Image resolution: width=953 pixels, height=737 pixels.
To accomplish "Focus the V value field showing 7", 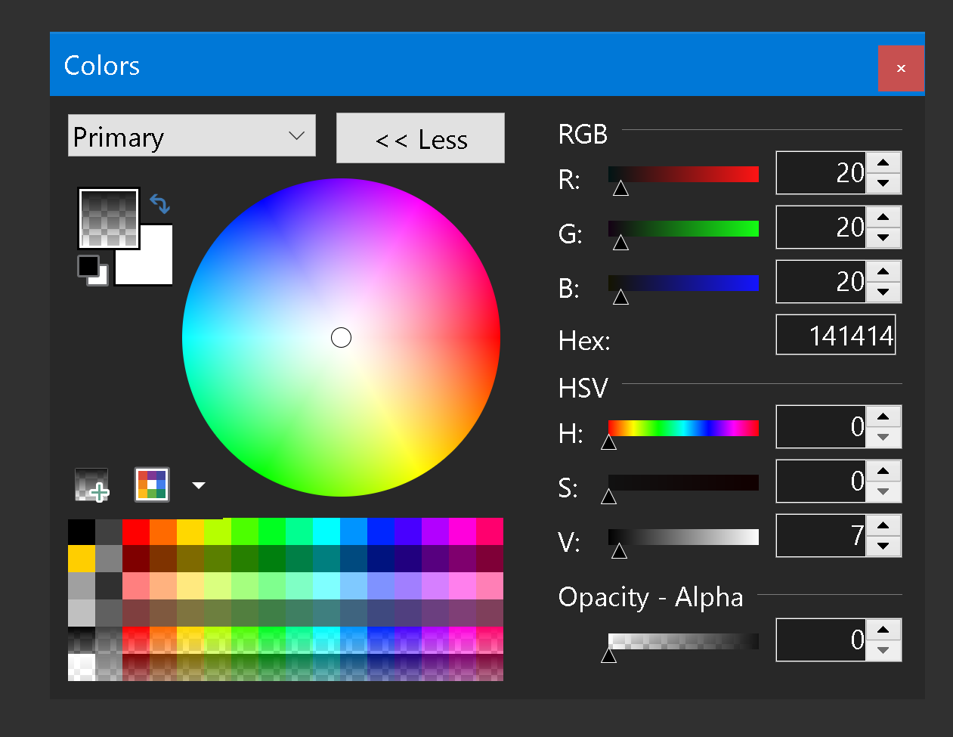I will pyautogui.click(x=821, y=535).
